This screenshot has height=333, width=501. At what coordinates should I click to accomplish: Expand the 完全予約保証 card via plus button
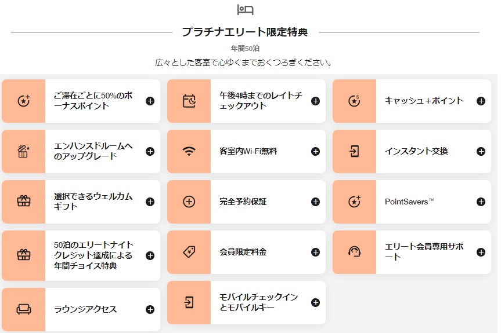coord(315,202)
